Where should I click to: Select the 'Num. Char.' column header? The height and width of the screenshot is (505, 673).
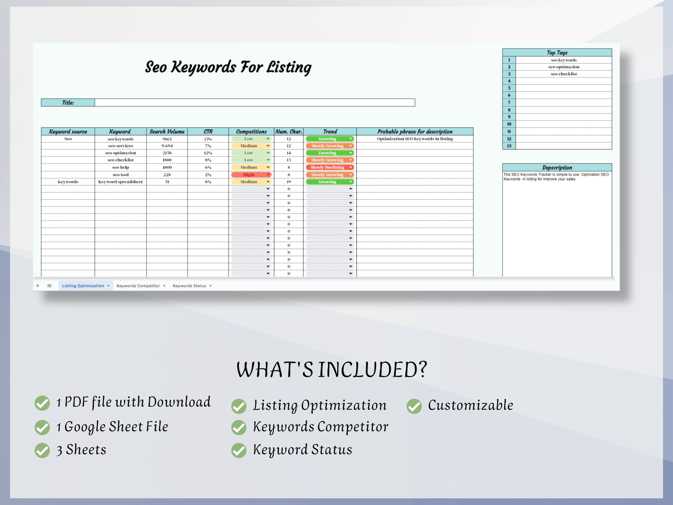pyautogui.click(x=288, y=132)
